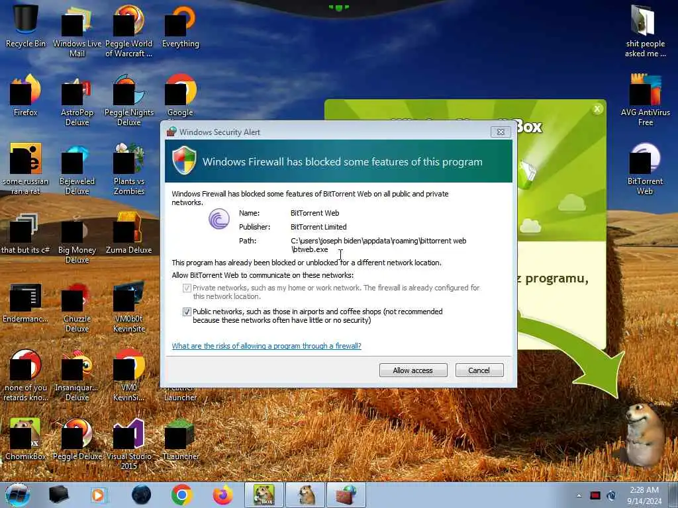
Task: Open the Windows Live Mail desktop icon
Action: (77, 30)
